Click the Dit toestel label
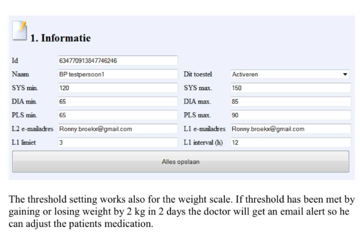 (x=198, y=75)
